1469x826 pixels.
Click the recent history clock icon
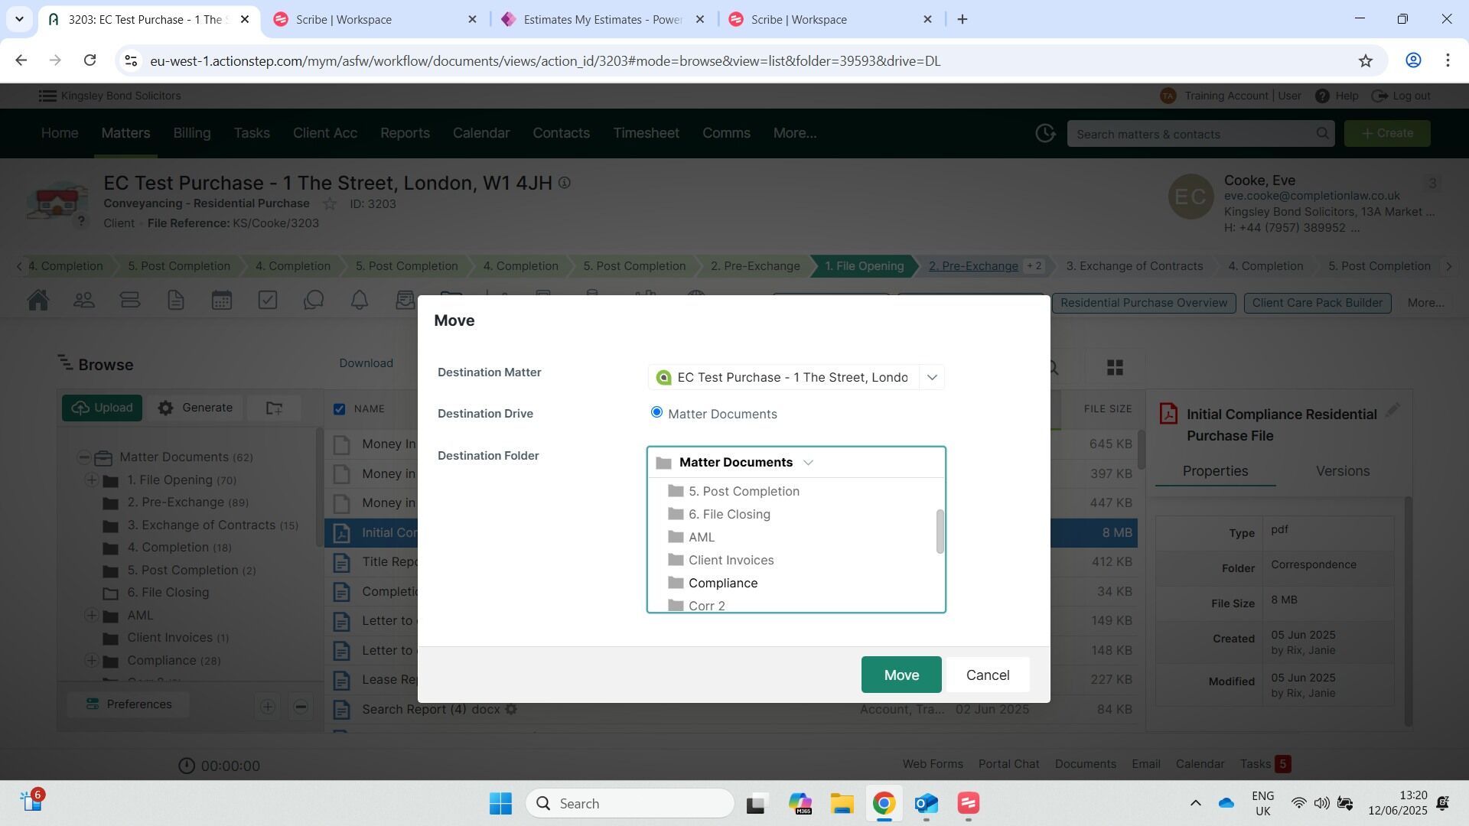[1045, 133]
